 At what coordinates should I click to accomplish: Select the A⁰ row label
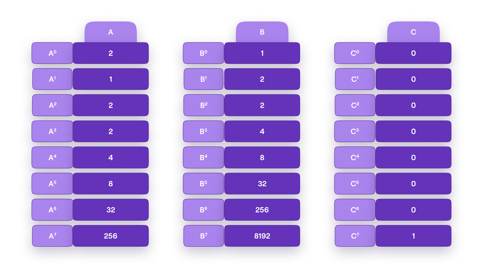point(52,53)
